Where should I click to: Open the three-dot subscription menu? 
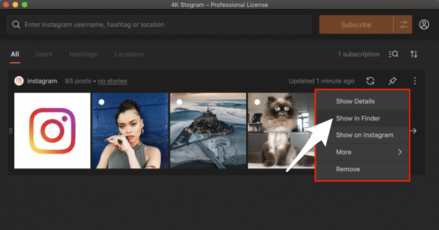(x=414, y=81)
